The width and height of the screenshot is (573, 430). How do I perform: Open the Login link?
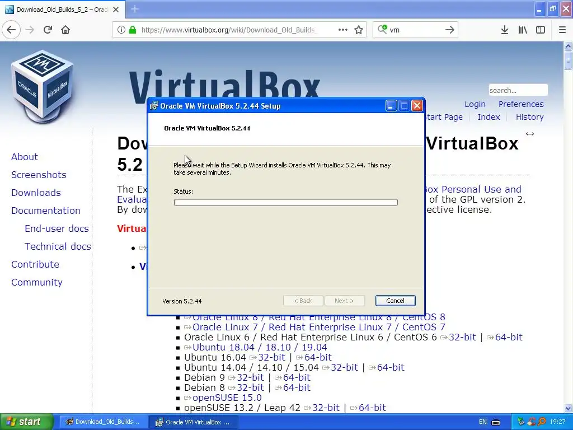[475, 104]
